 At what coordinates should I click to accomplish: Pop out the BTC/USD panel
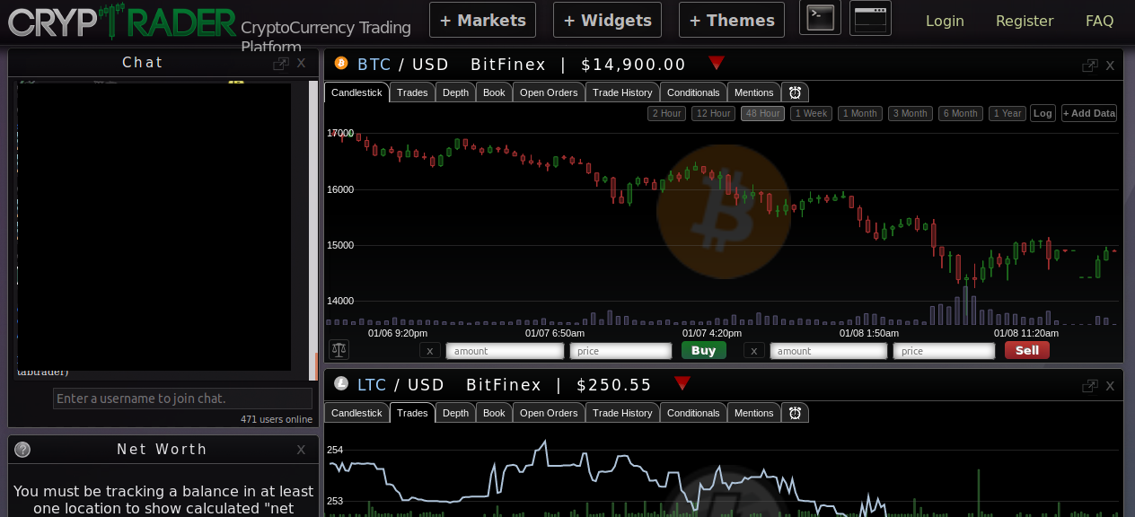(1090, 65)
